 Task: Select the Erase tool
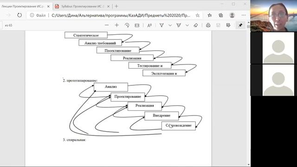tap(196, 25)
